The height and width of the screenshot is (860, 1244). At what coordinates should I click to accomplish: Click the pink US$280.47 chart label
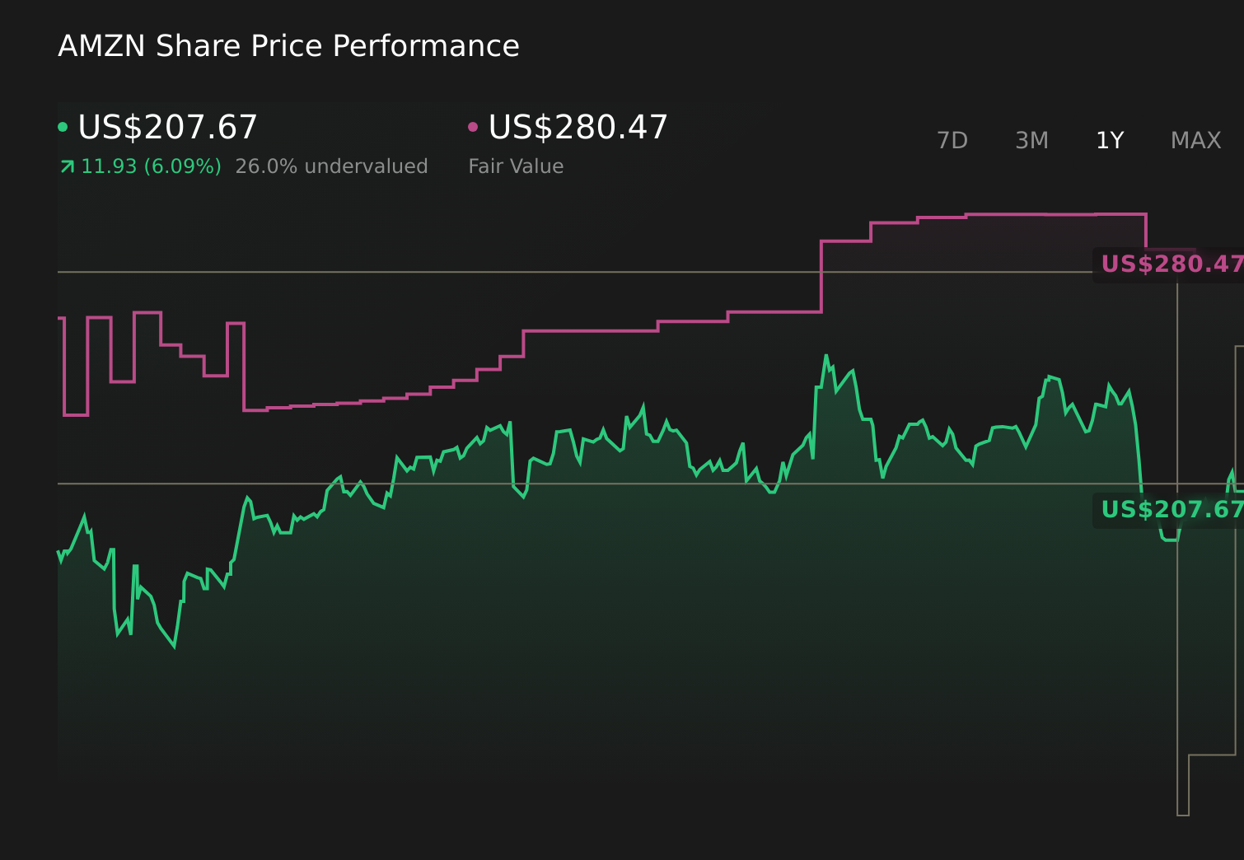1171,264
